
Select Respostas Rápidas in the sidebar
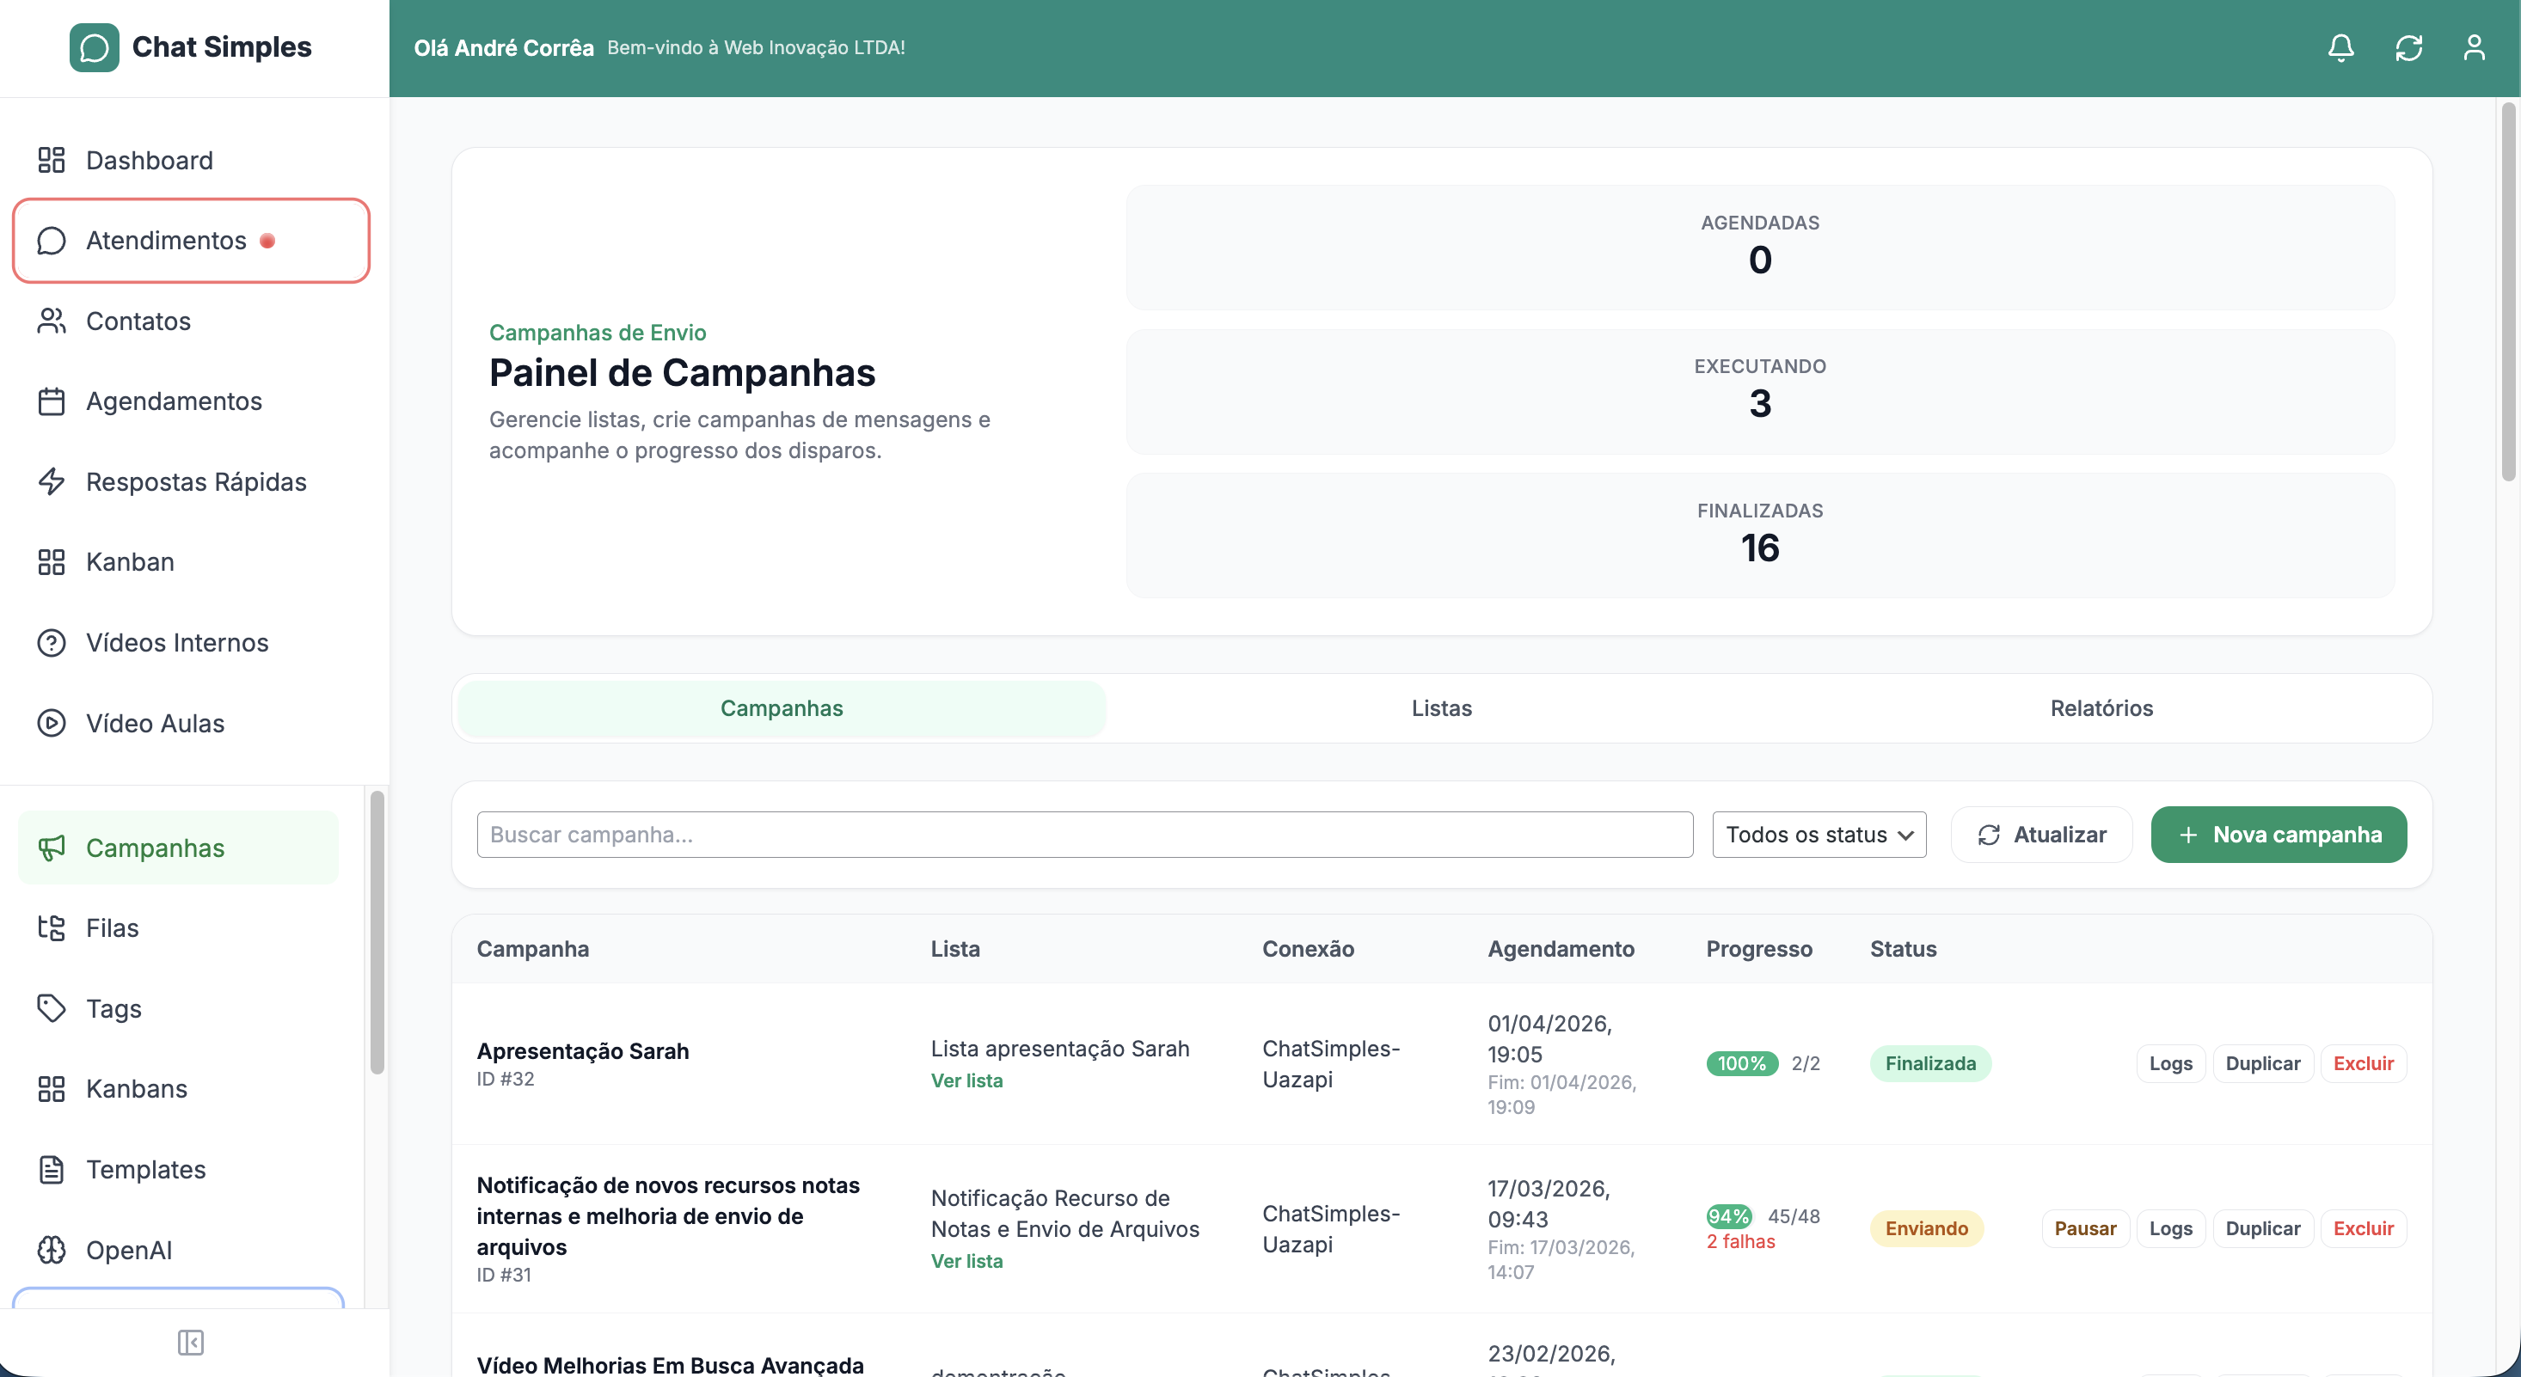click(x=195, y=481)
